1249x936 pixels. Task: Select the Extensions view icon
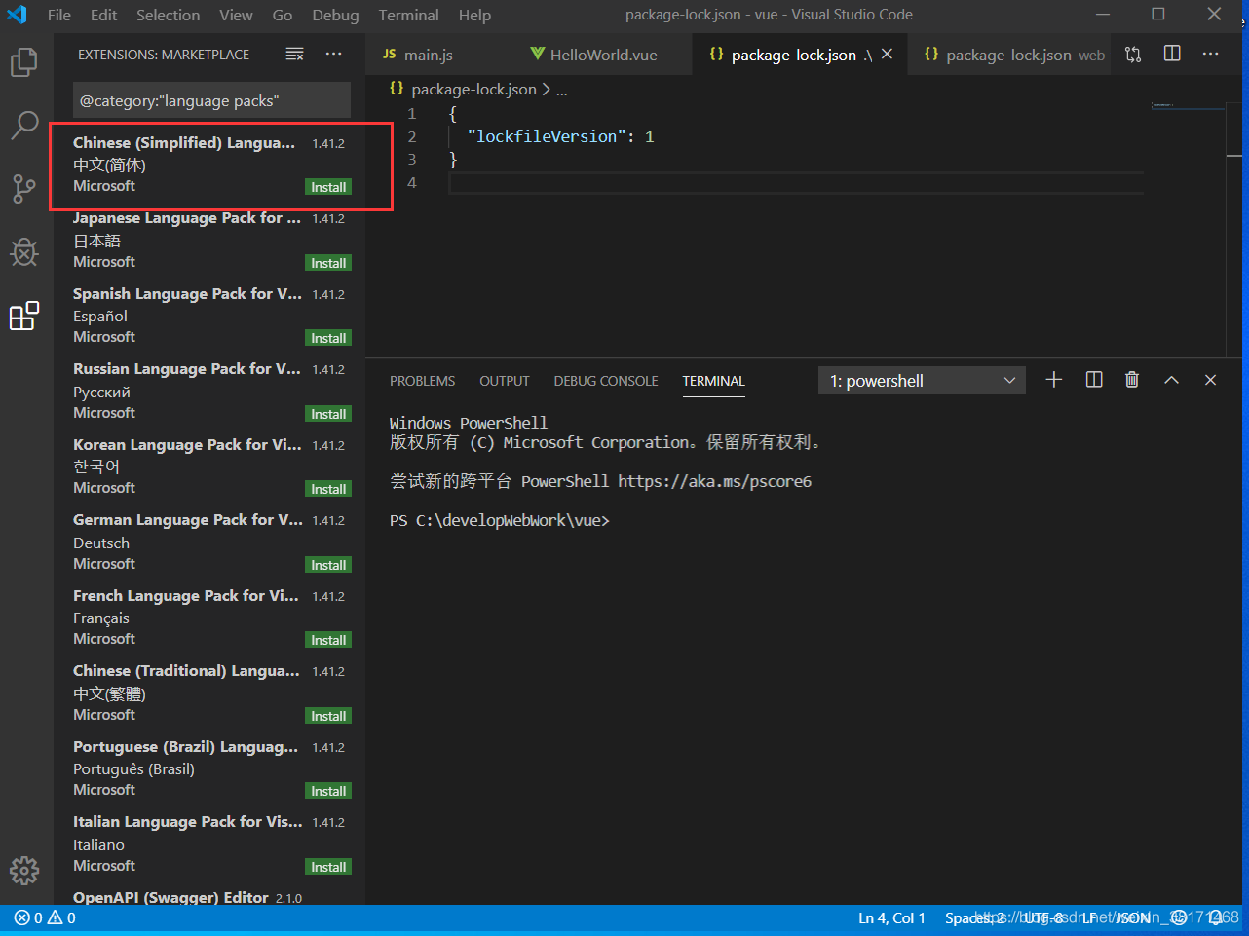tap(24, 316)
